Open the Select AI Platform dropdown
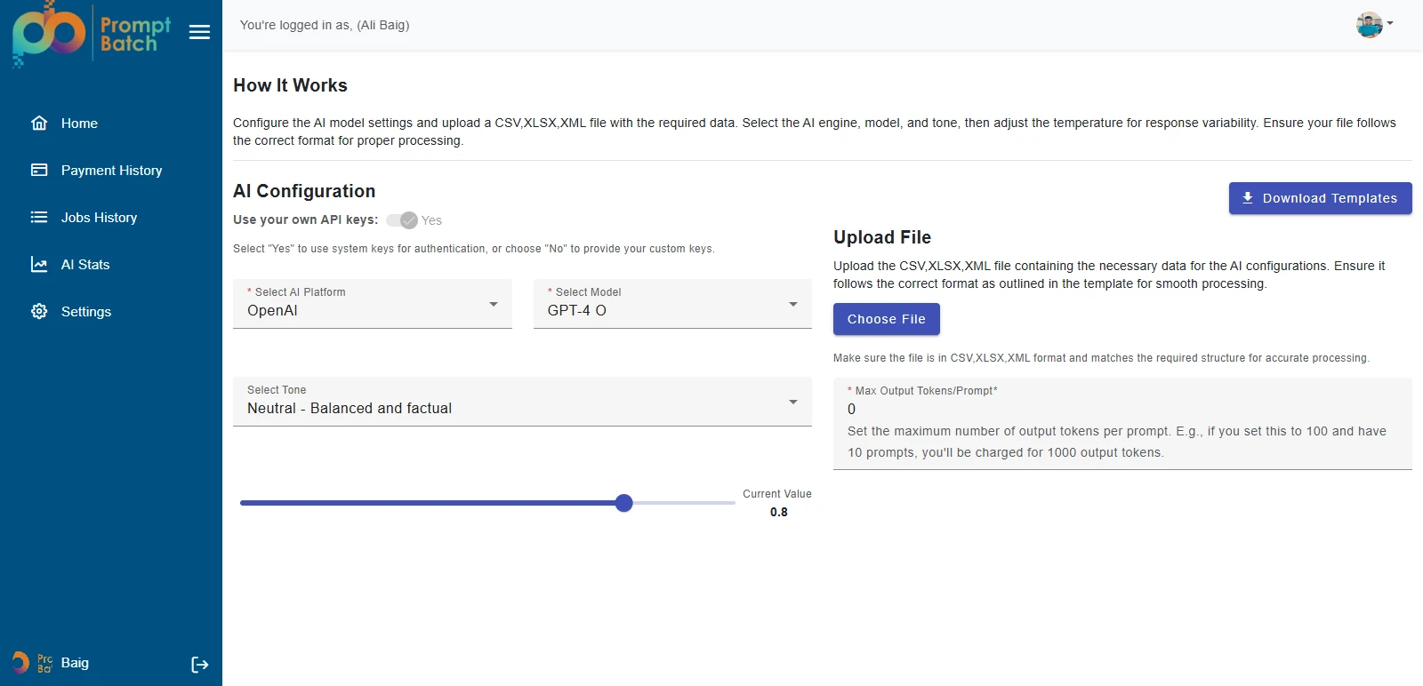This screenshot has height=686, width=1423. coord(372,304)
